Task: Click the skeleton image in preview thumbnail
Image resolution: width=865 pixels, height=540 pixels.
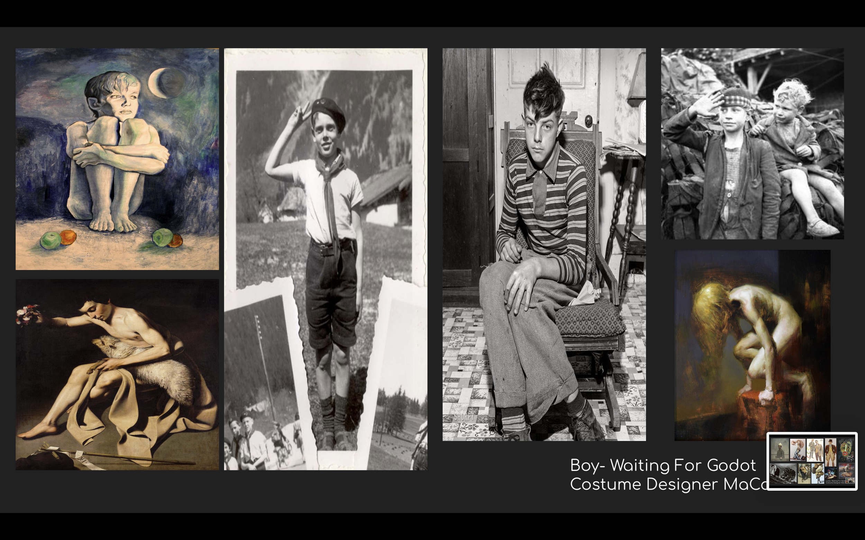Action: tap(798, 449)
